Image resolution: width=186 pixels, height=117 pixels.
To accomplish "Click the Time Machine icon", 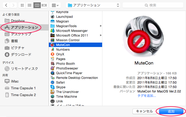I will 53,96.
